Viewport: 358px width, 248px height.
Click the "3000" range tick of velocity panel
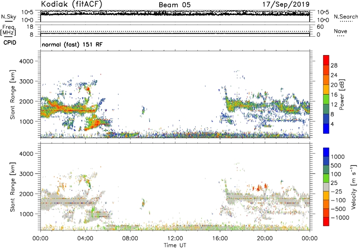point(26,174)
